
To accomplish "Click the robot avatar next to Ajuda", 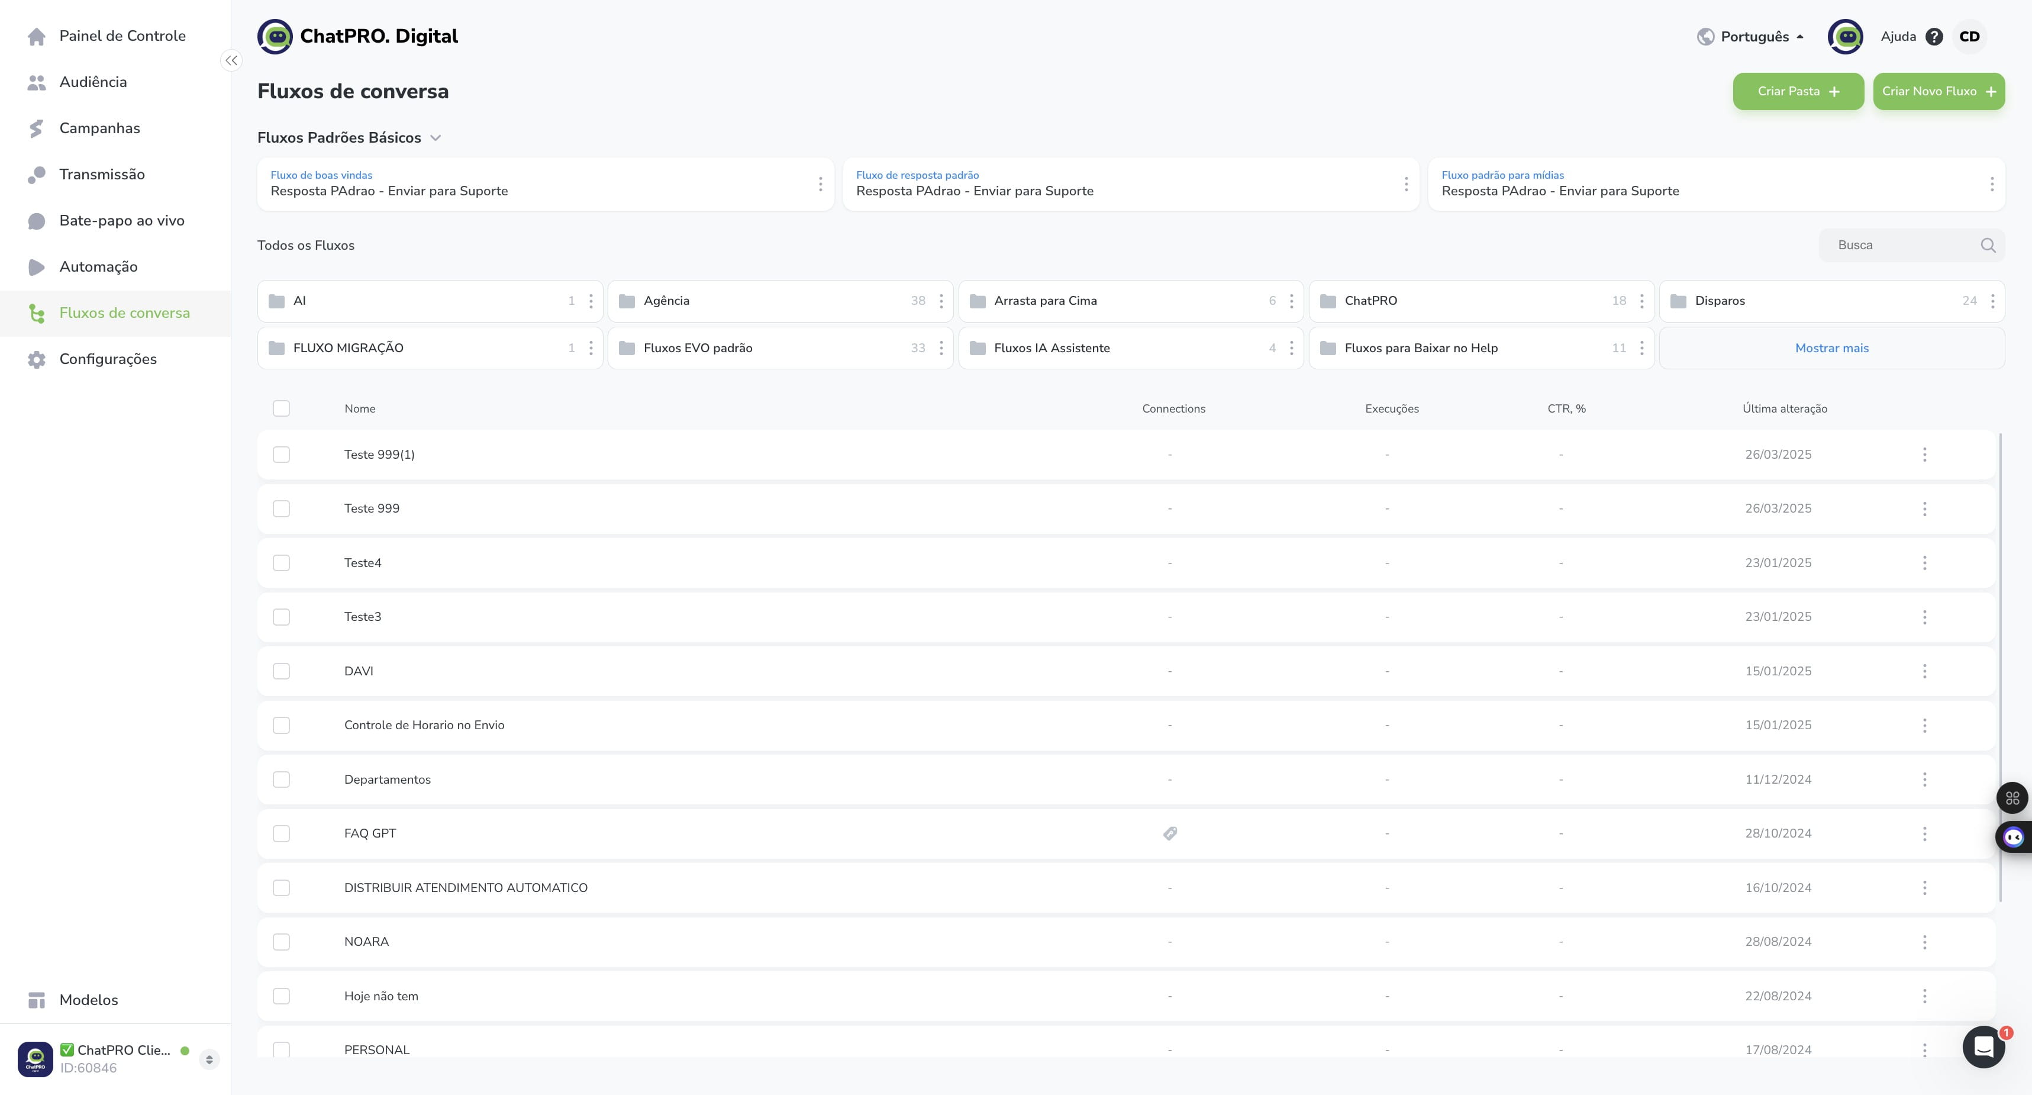I will point(1845,36).
